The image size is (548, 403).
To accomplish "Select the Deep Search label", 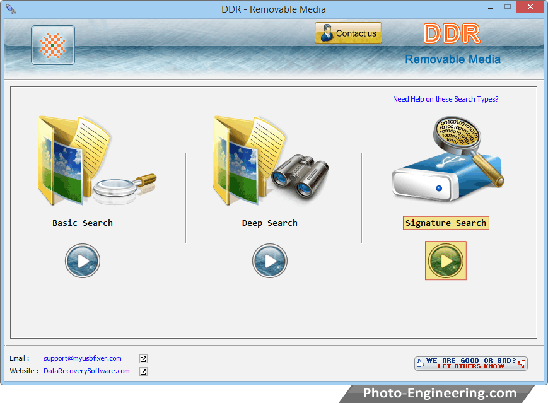I will click(270, 223).
